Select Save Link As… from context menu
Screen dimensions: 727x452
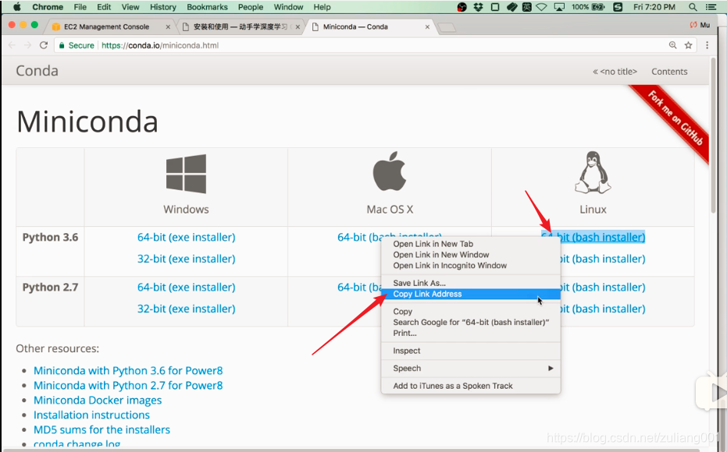[471, 283]
